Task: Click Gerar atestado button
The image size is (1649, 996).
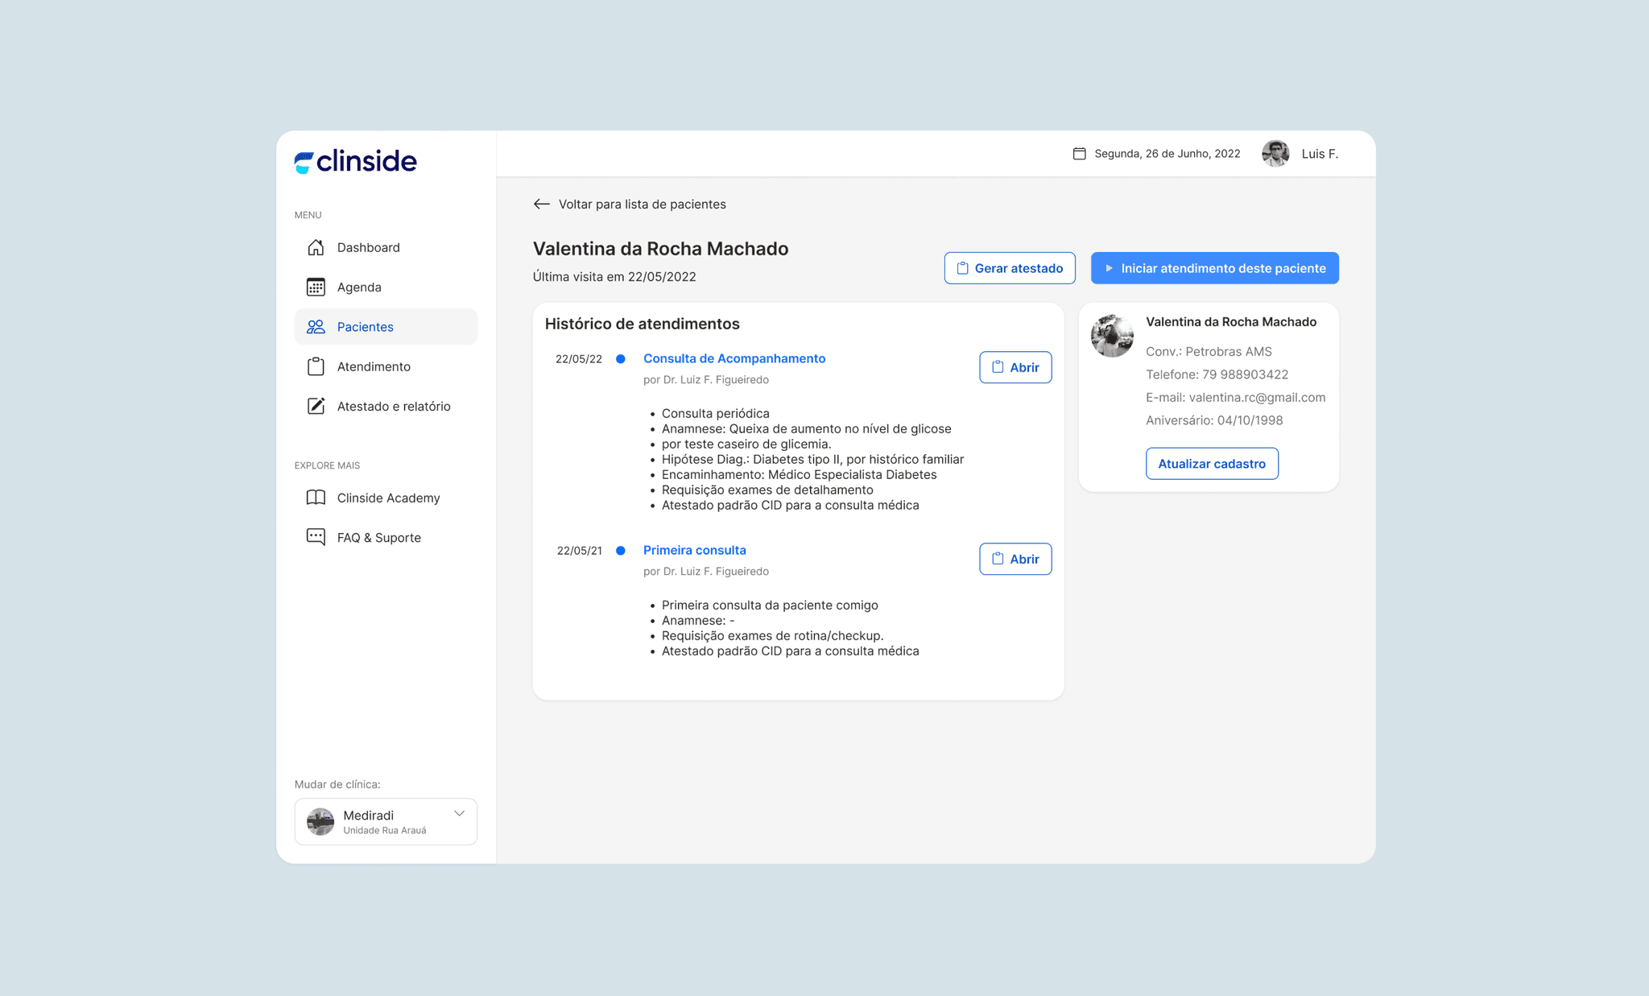Action: [1009, 268]
